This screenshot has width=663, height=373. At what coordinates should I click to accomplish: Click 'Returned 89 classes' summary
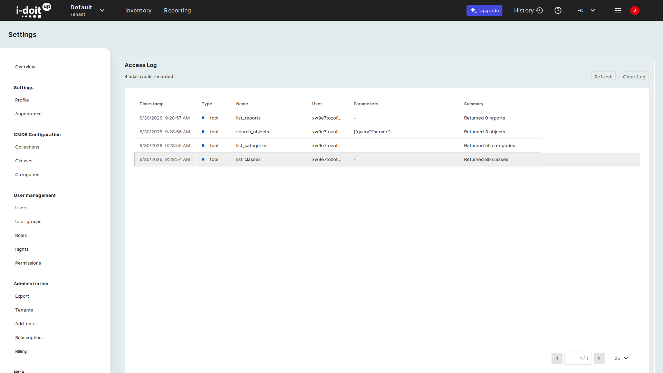pos(486,159)
